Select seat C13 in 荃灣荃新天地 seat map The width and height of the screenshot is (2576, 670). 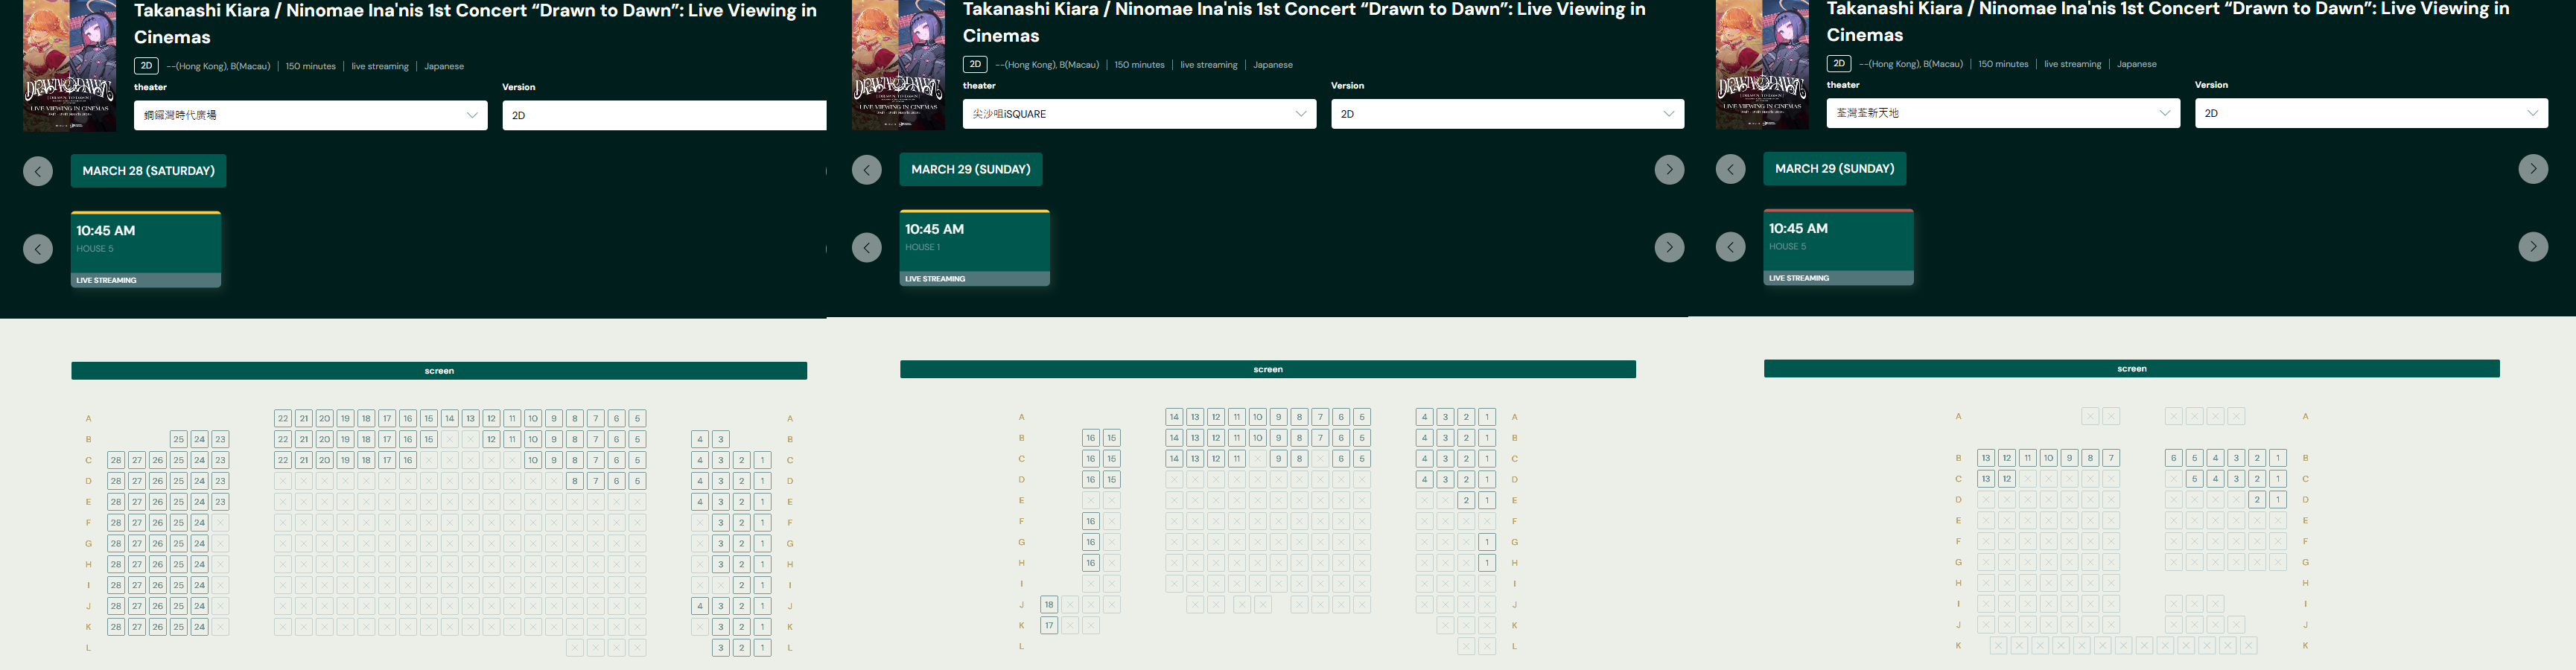point(1986,479)
